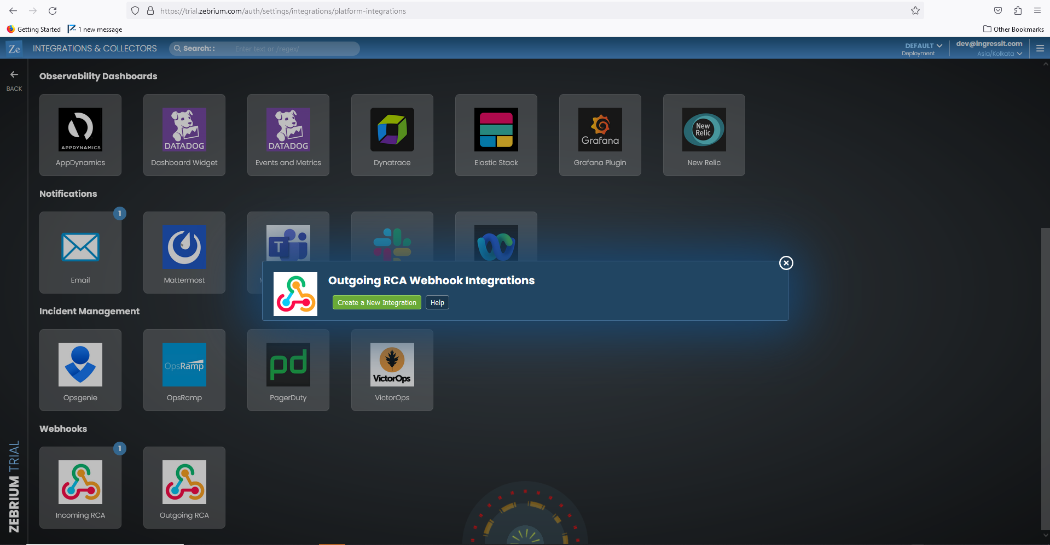1050x545 pixels.
Task: Select the Dynatrace integration icon
Action: point(392,130)
